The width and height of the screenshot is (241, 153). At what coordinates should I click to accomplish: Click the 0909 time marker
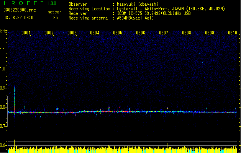tap(210, 33)
